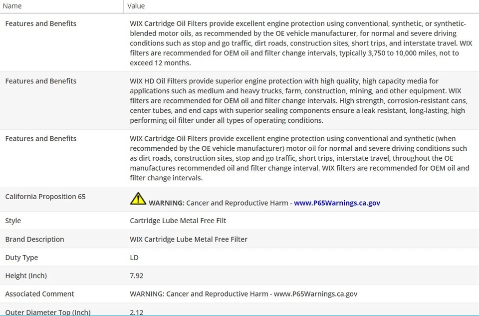Click the Associated Comment warning text value
This screenshot has height=316, width=479.
click(x=243, y=294)
